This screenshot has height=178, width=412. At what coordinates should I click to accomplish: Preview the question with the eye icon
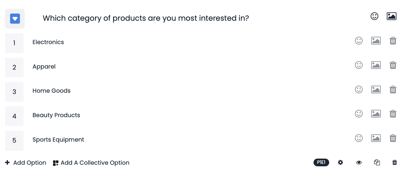(359, 162)
